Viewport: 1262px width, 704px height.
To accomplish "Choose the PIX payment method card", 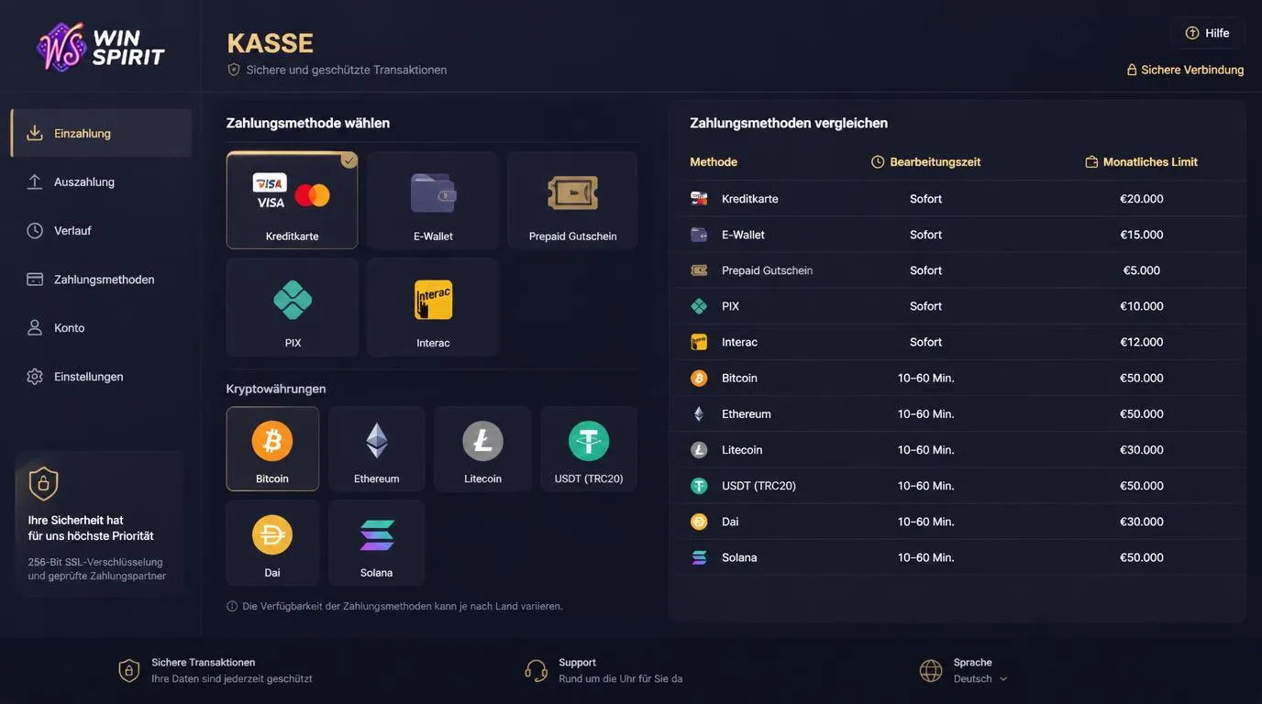I will tap(292, 307).
